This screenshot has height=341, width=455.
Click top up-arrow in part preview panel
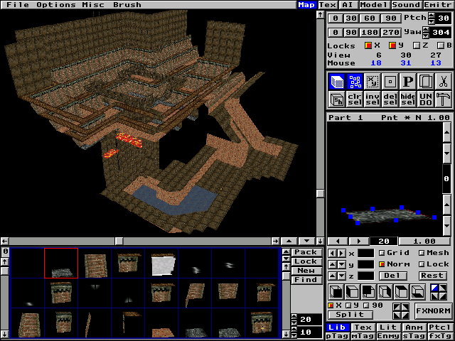point(447,132)
